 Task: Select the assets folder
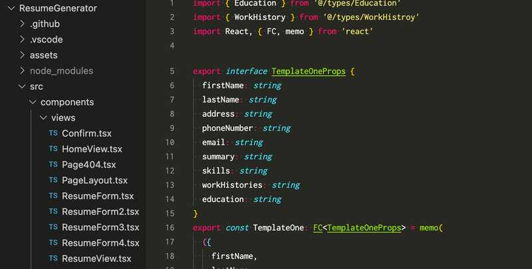[x=43, y=55]
